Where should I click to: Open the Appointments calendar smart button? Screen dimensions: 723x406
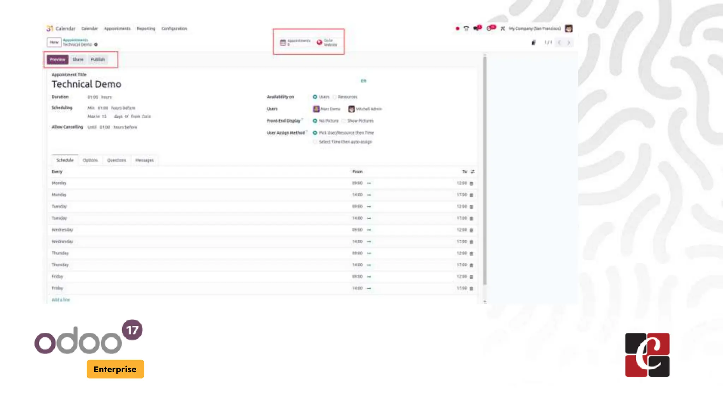coord(295,42)
